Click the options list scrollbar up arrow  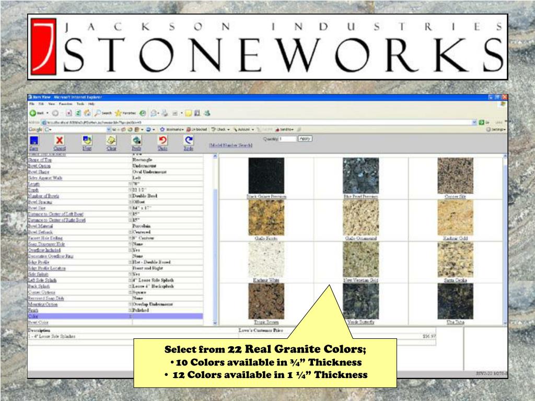215,157
